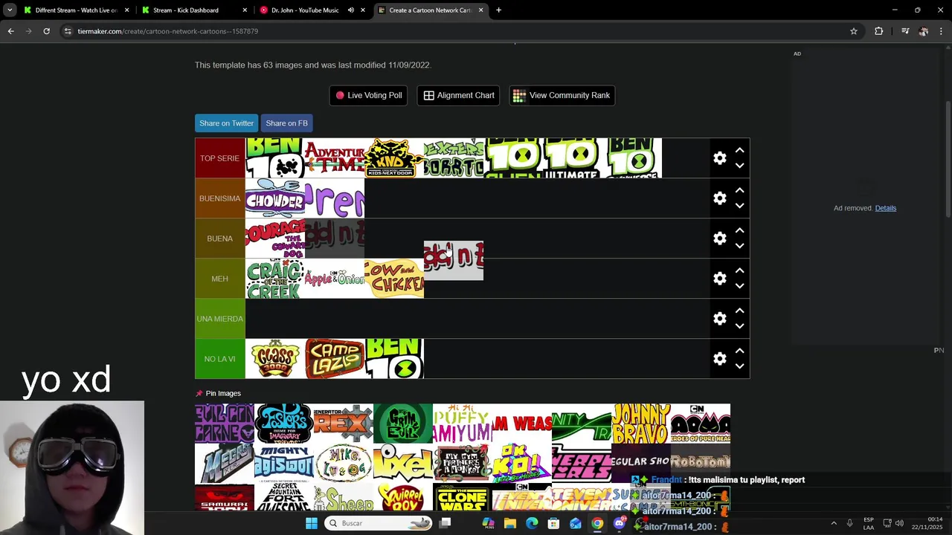The height and width of the screenshot is (535, 952).
Task: Pick the Johnny Bravo image
Action: tap(641, 424)
